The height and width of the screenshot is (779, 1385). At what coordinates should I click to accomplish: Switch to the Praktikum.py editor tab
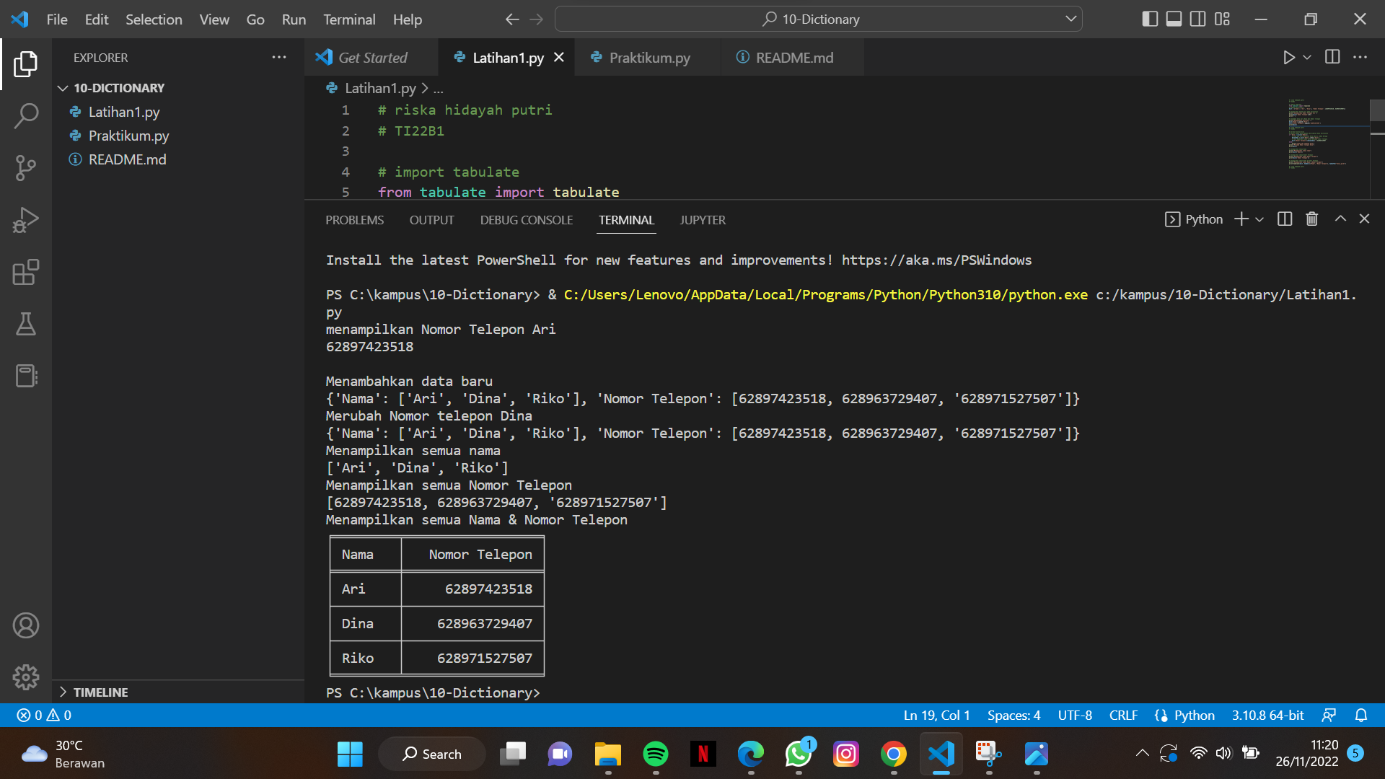[x=648, y=58]
